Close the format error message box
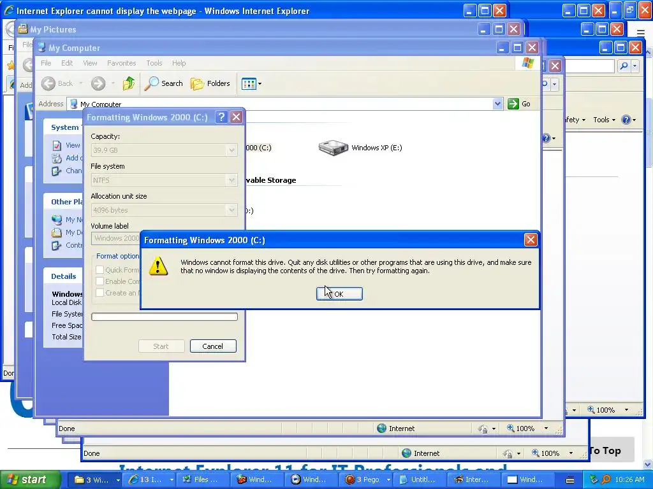The height and width of the screenshot is (489, 653). click(530, 240)
